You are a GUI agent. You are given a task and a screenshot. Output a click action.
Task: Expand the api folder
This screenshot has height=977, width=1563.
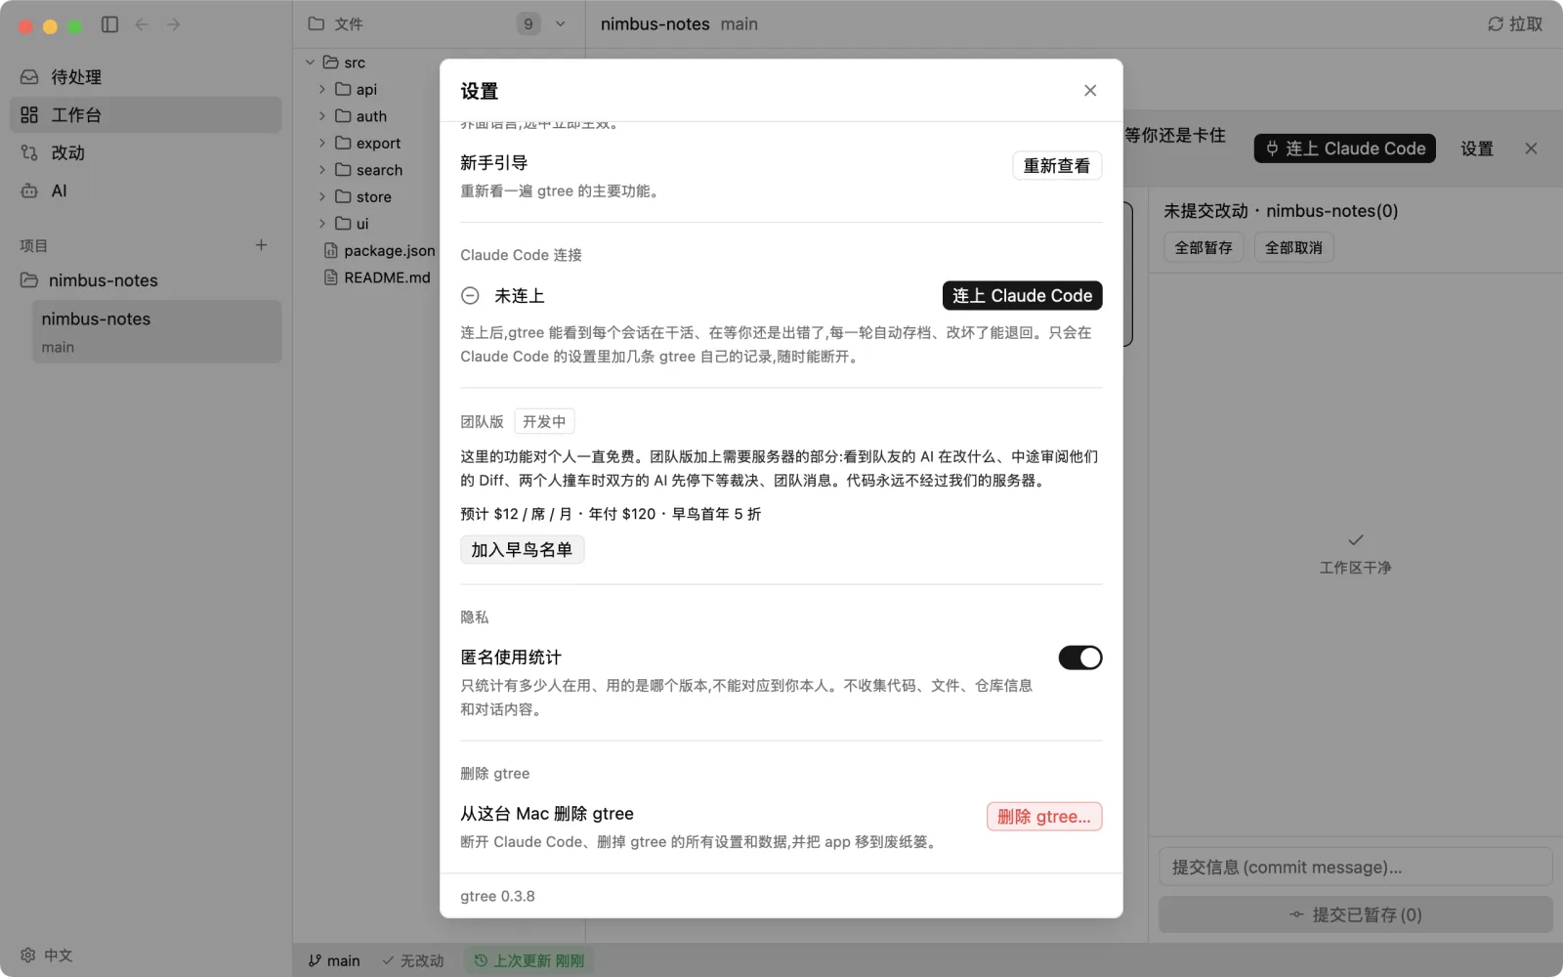(322, 89)
